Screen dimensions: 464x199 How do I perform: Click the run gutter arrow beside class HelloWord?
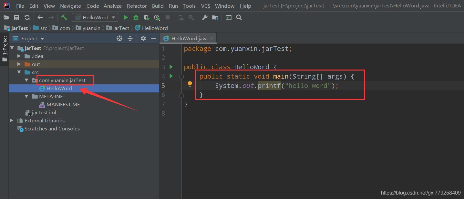[x=171, y=67]
